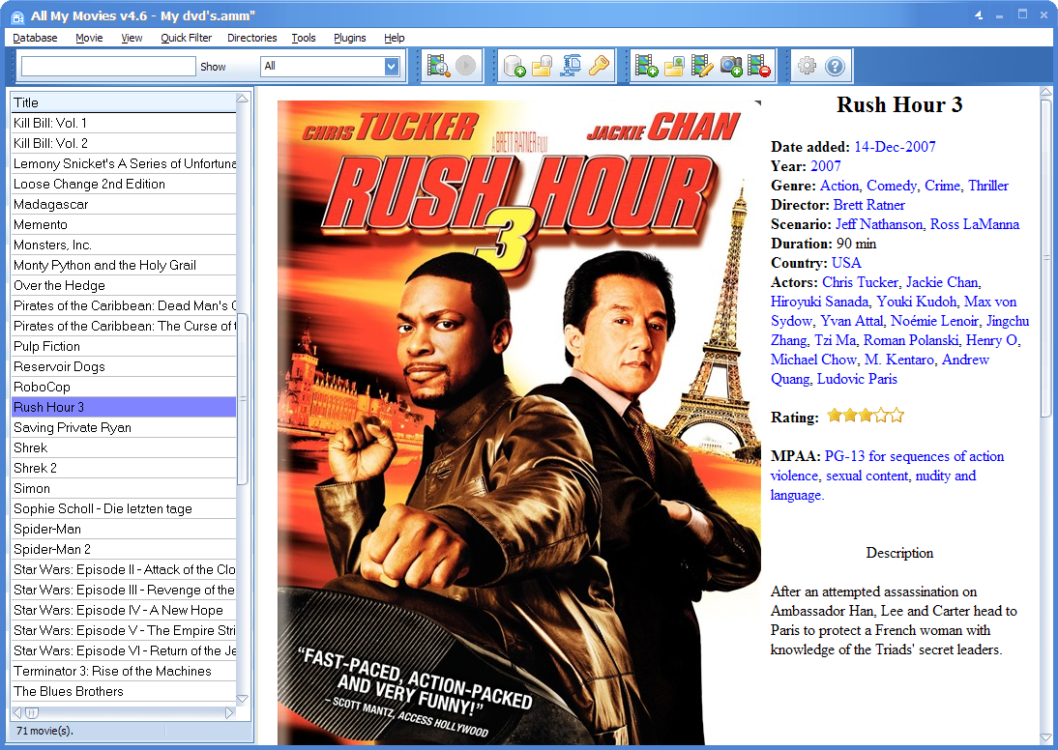Click the fifth star of the rating

(896, 416)
